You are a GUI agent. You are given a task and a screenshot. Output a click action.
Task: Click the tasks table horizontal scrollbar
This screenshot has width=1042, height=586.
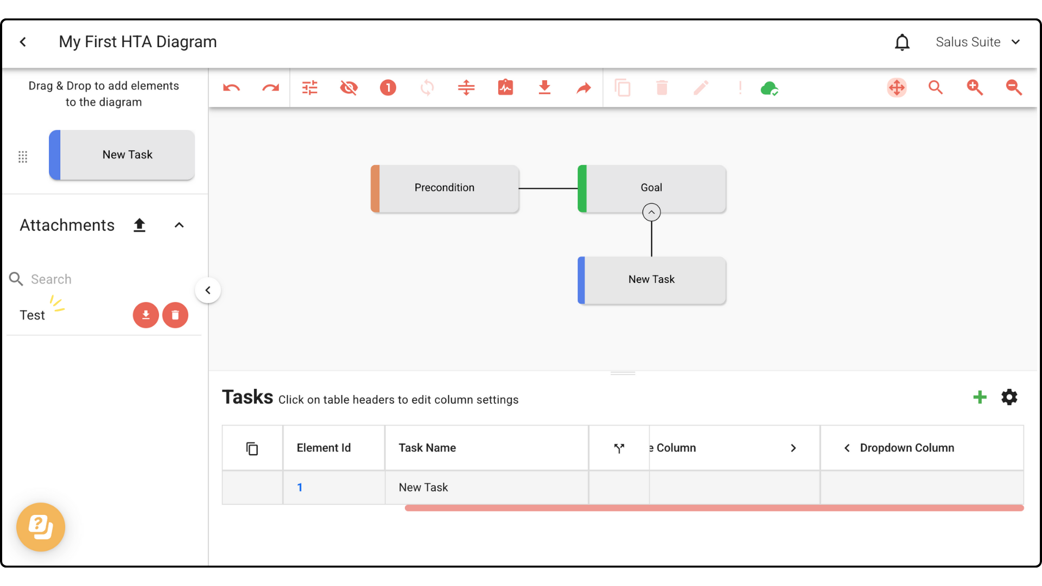[x=714, y=508]
